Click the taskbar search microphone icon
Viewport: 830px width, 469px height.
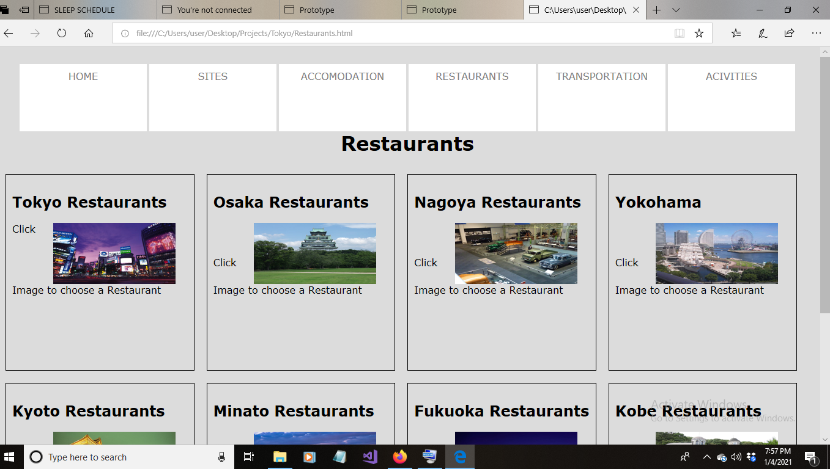coord(221,457)
